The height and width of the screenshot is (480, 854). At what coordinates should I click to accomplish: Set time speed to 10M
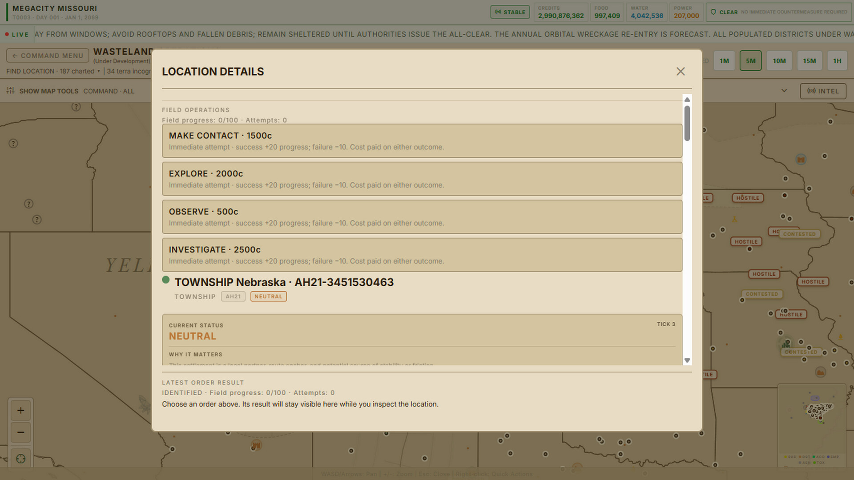(x=779, y=61)
